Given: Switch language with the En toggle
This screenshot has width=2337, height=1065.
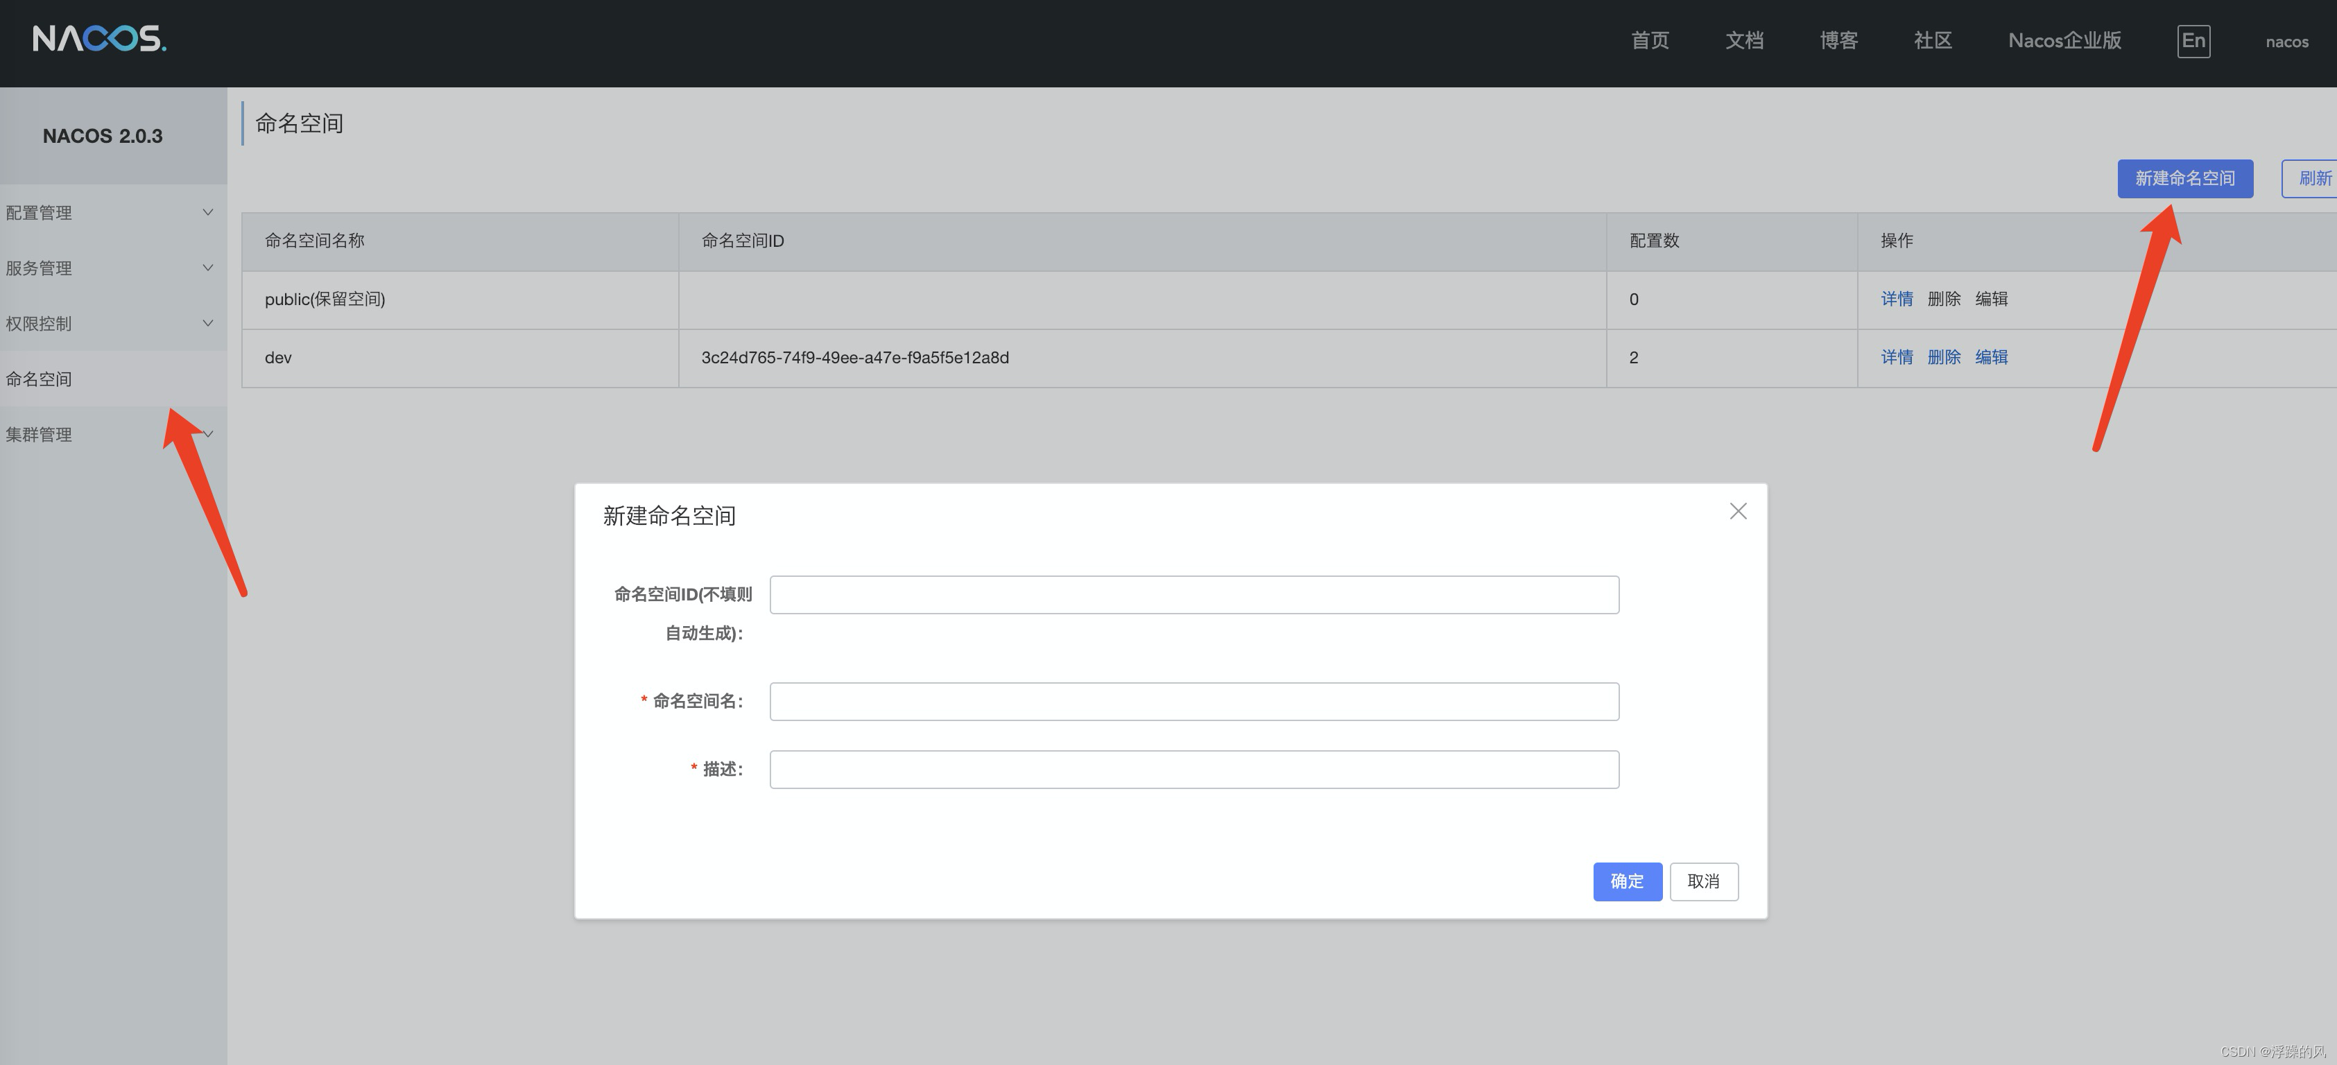Looking at the screenshot, I should [x=2193, y=41].
